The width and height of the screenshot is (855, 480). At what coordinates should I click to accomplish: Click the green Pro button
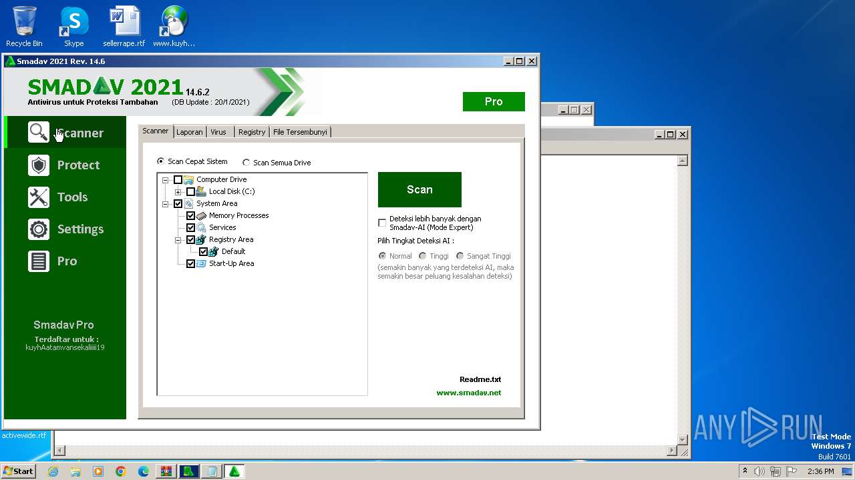click(494, 101)
